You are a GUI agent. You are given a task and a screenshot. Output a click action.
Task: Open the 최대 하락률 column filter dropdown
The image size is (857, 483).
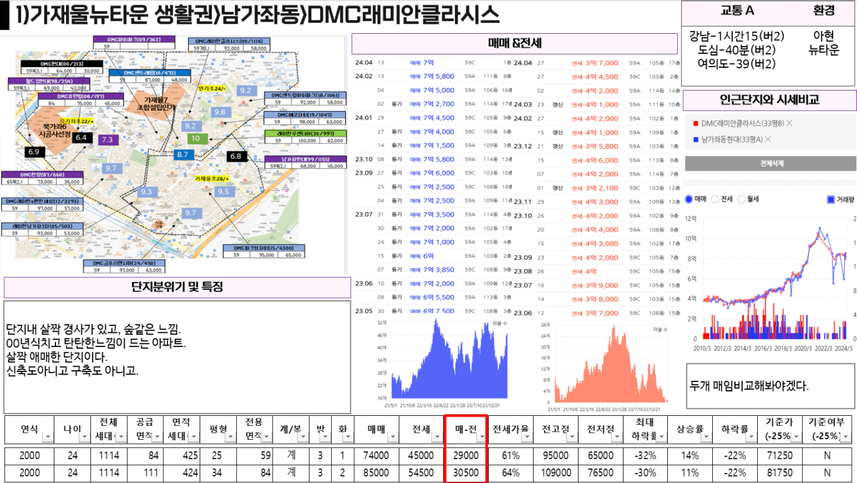(662, 437)
